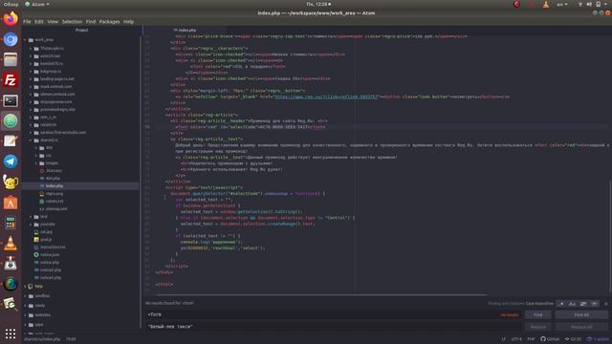Viewport: 612px width, 344px height.
Task: Launch Chromium browser from the dock
Action: click(11, 39)
